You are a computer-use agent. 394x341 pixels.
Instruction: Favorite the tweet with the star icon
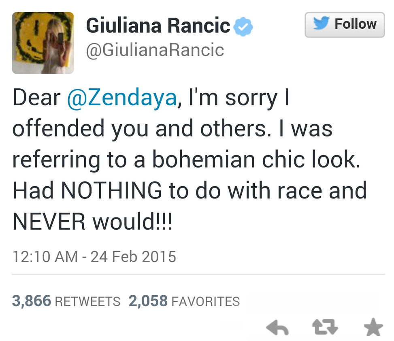[373, 327]
